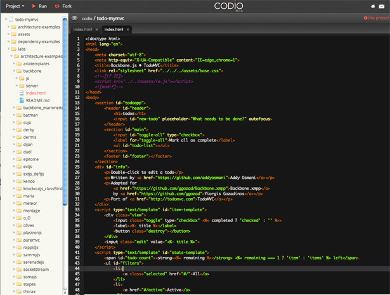Expand the server folder arrow
The height and width of the screenshot is (295, 390).
[17, 86]
